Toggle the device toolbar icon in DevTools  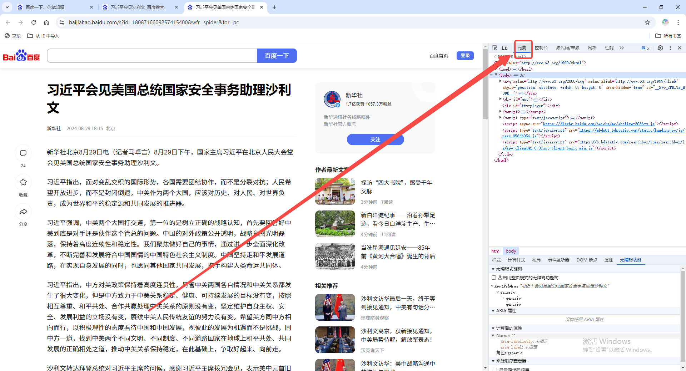(x=504, y=48)
